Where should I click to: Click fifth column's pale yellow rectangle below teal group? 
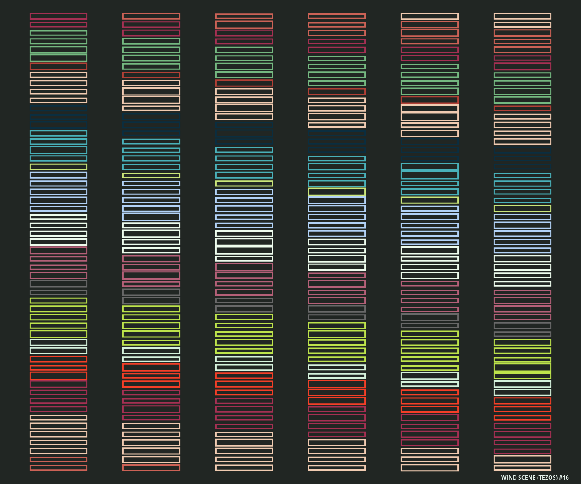tap(429, 200)
